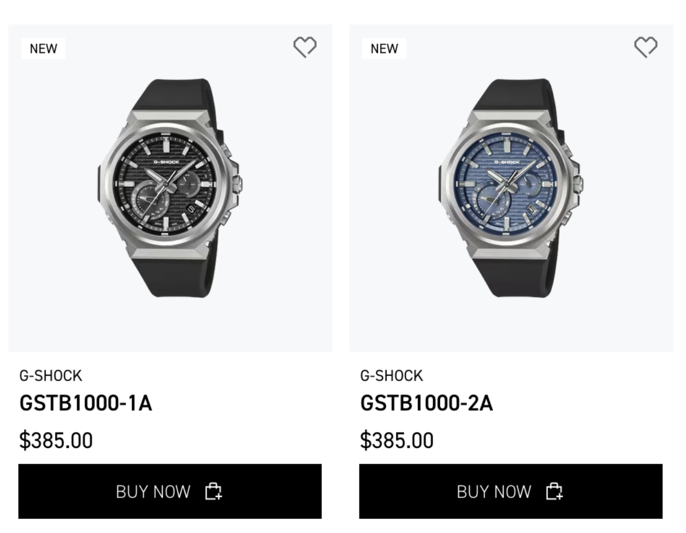The width and height of the screenshot is (686, 533).
Task: Click the G-SHOCK brand label above GSTB1000-2A
Action: coord(392,376)
